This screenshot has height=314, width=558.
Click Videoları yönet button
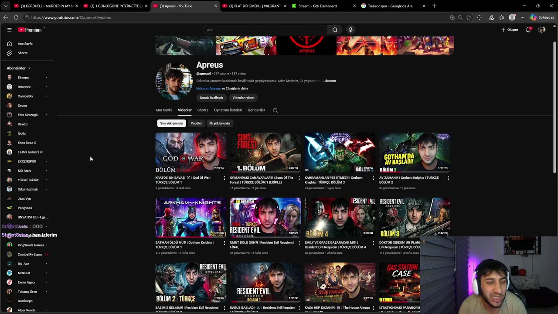[x=243, y=98]
